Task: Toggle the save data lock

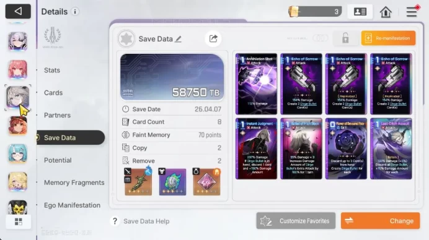Action: click(x=345, y=38)
